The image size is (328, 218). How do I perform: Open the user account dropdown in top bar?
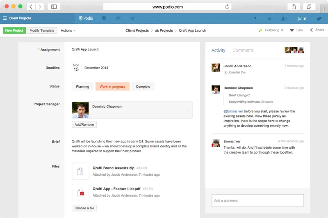283,18
